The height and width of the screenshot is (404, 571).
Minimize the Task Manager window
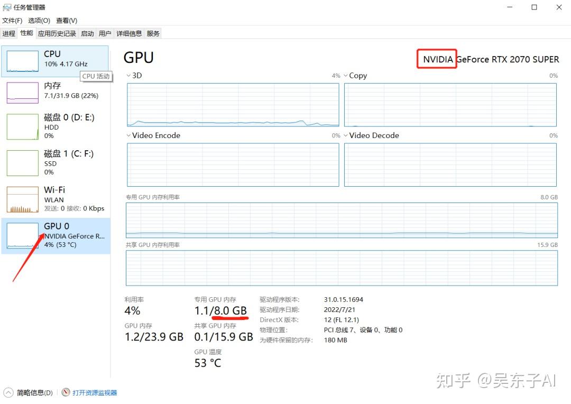(510, 7)
